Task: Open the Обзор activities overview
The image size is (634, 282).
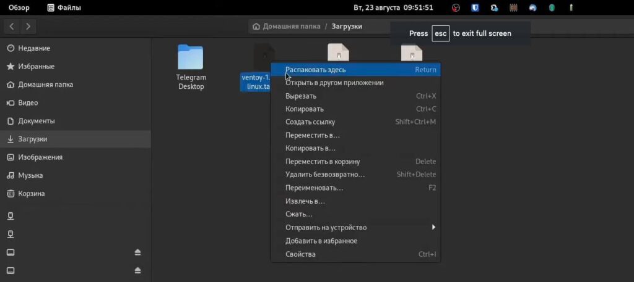Action: (x=19, y=8)
